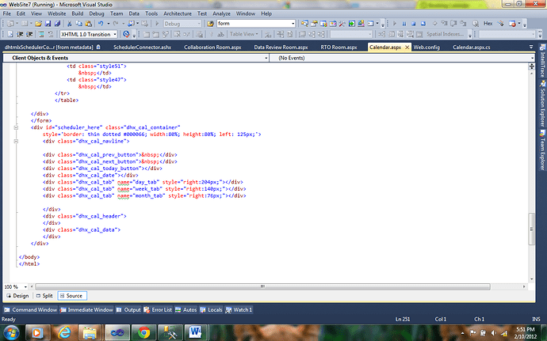This screenshot has width=547, height=341.
Task: Stop debugging square icon
Action: [413, 24]
